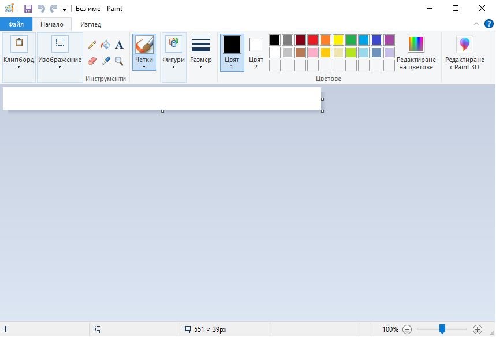Maximize the Paint window

tap(456, 8)
